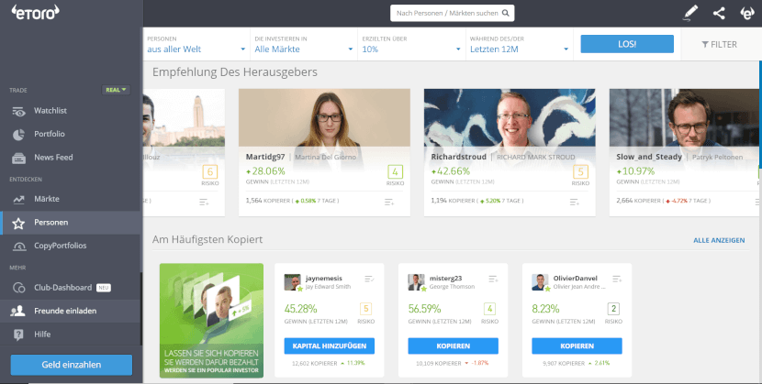Open Personen aus aller Welt dropdown
This screenshot has width=762, height=384.
pos(196,44)
